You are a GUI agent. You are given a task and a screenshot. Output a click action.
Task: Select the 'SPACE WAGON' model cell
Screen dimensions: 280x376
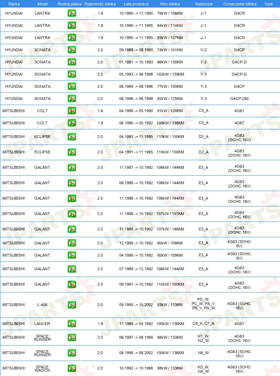42,368
